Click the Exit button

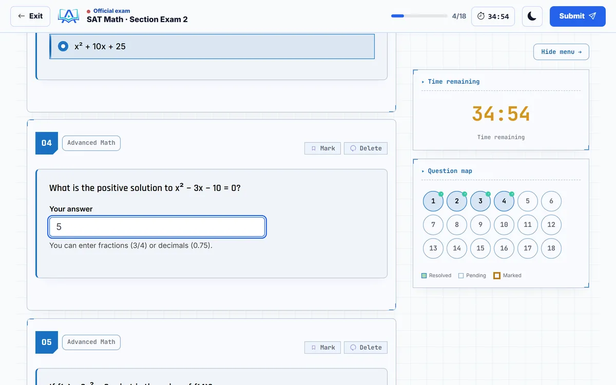(30, 16)
